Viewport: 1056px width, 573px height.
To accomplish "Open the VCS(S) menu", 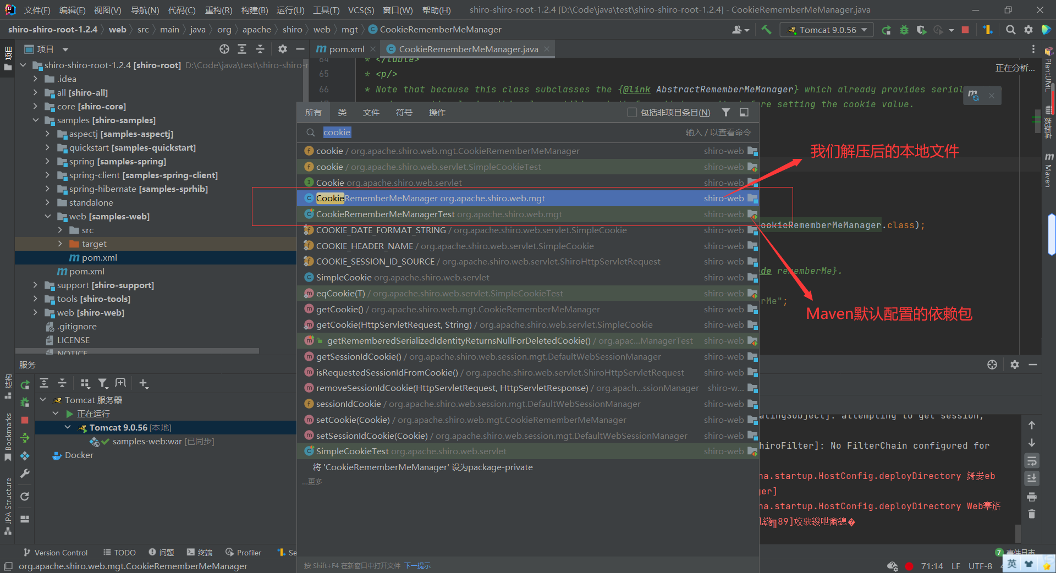I will [361, 10].
